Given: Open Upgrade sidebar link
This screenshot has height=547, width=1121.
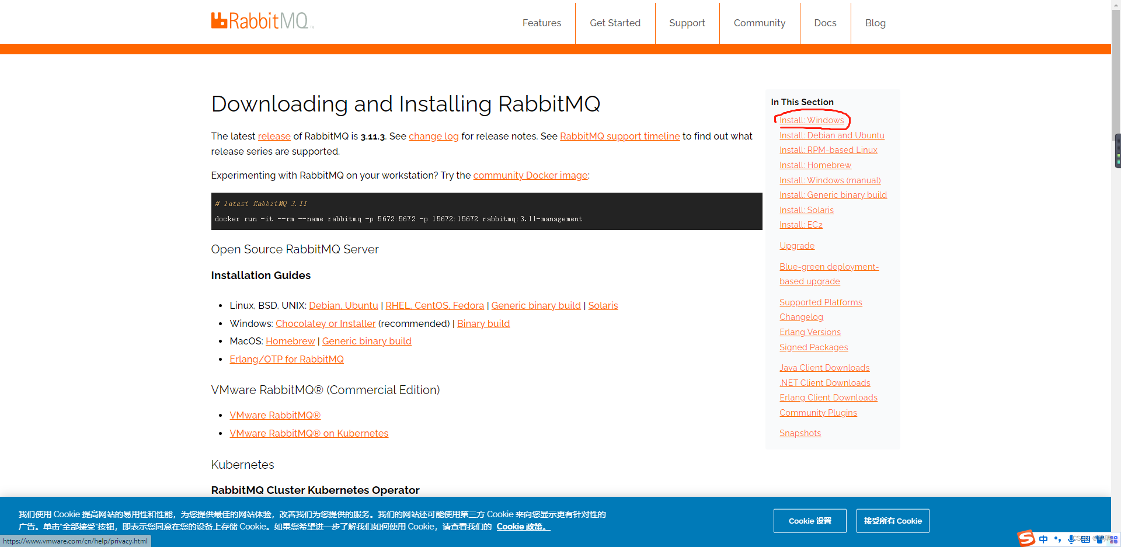Looking at the screenshot, I should 796,246.
